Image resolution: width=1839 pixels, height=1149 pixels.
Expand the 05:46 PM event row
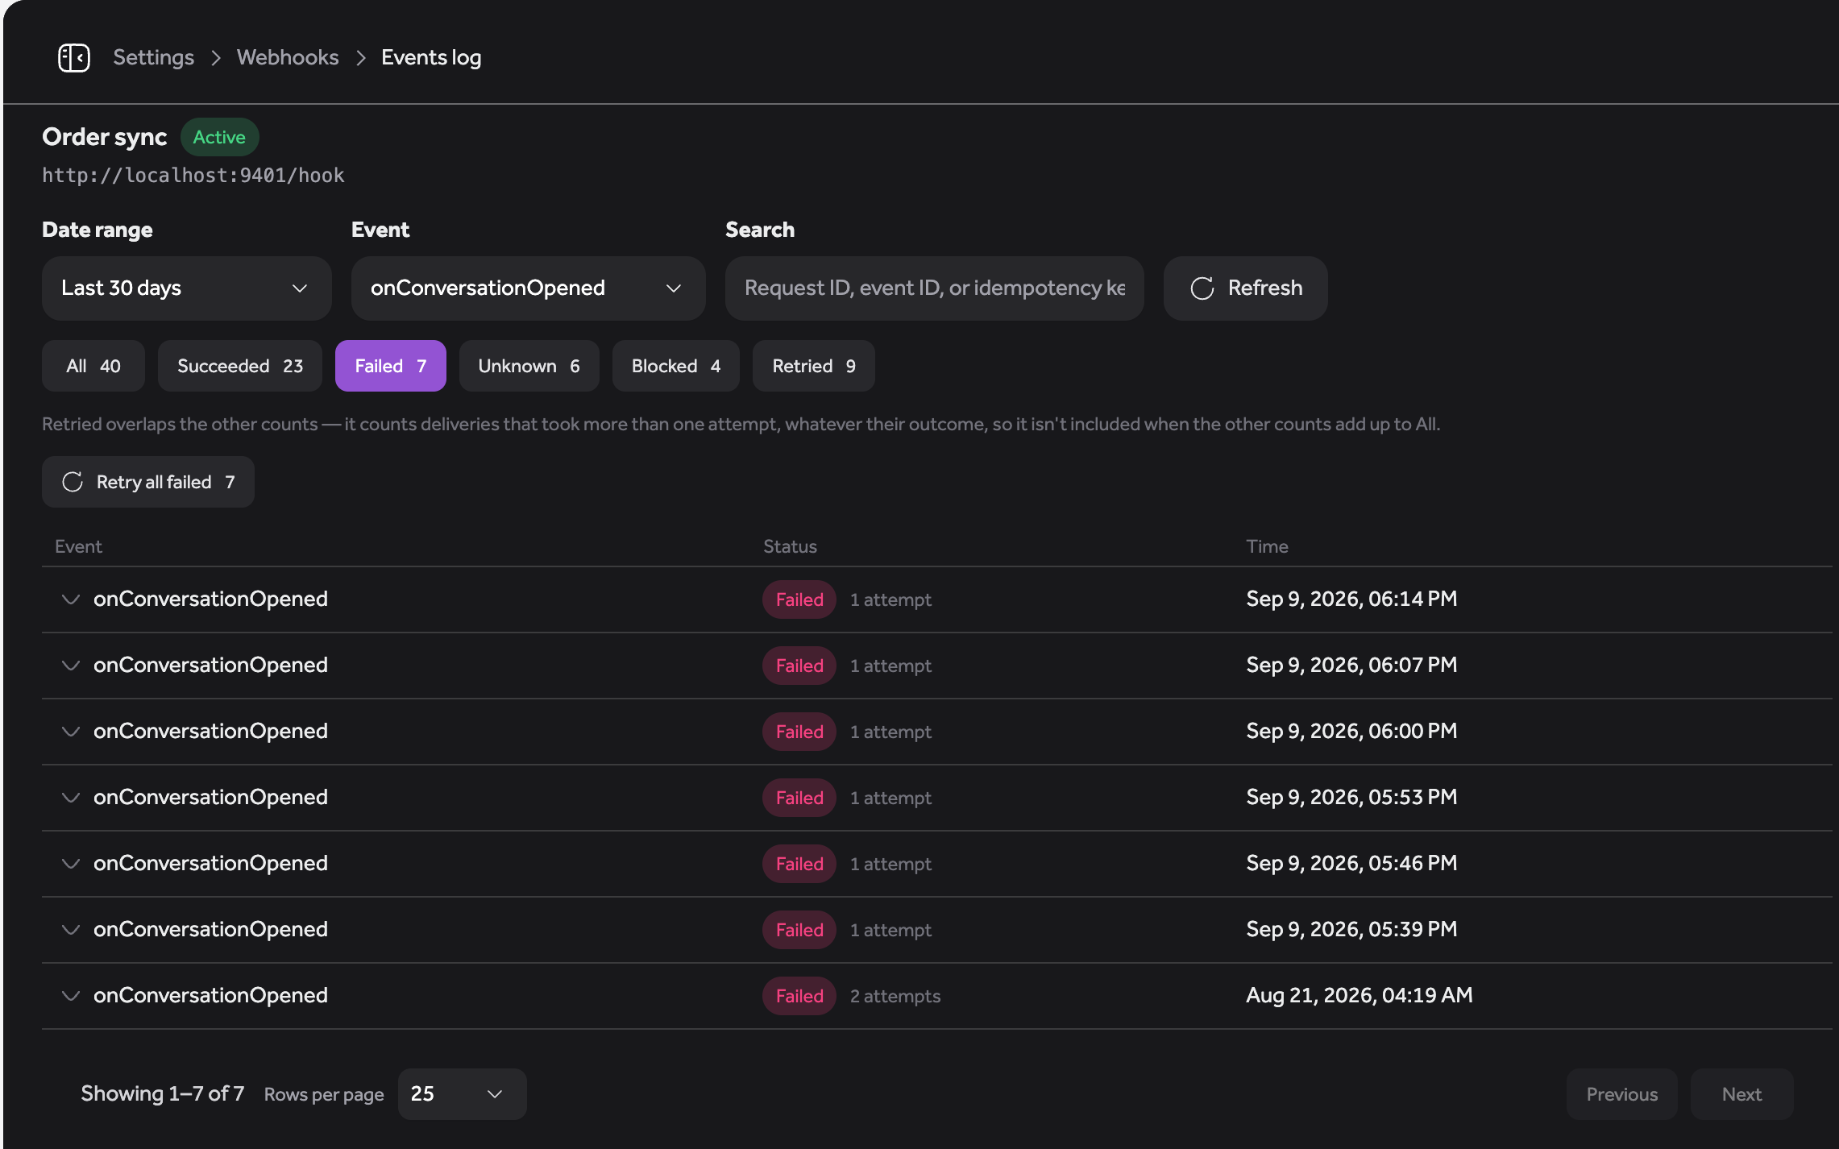[71, 864]
